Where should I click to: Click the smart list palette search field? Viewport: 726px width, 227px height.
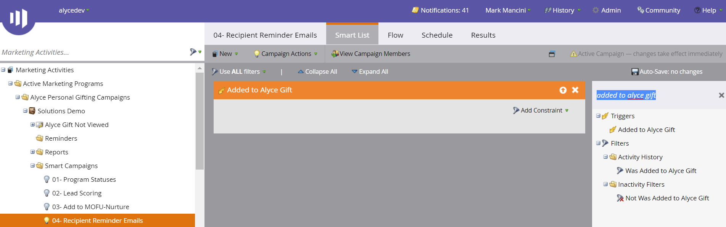[x=655, y=95]
